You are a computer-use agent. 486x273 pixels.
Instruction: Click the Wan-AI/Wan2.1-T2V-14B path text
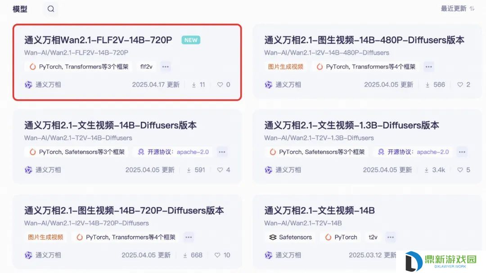[x=303, y=223]
